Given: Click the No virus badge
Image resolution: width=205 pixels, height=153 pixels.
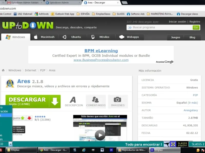Looking at the screenshot, I should (x=19, y=130).
